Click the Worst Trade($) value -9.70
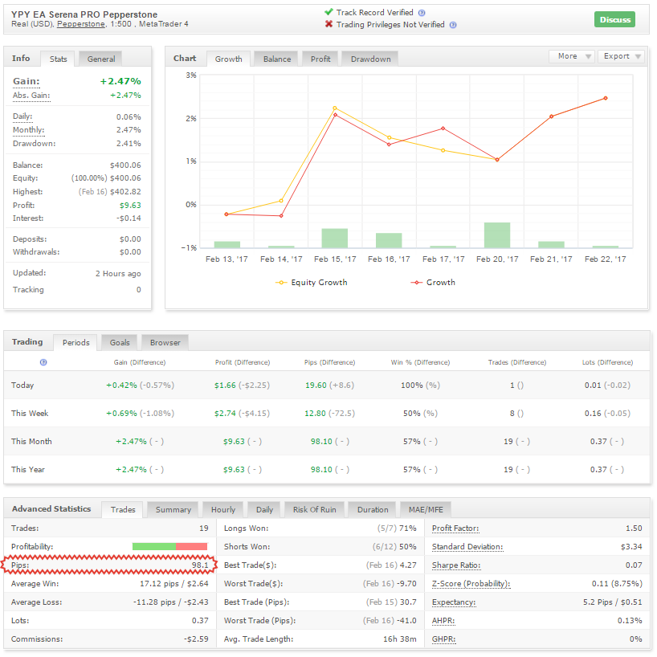657x657 pixels. click(408, 584)
